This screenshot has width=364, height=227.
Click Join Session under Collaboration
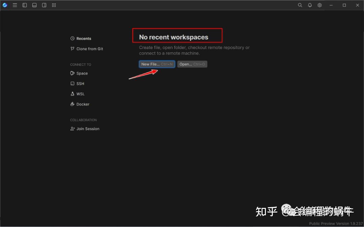point(85,129)
